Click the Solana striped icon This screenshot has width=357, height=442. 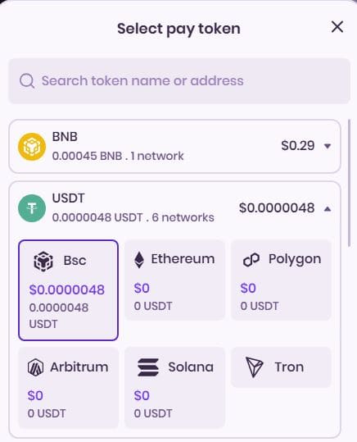[x=148, y=367]
